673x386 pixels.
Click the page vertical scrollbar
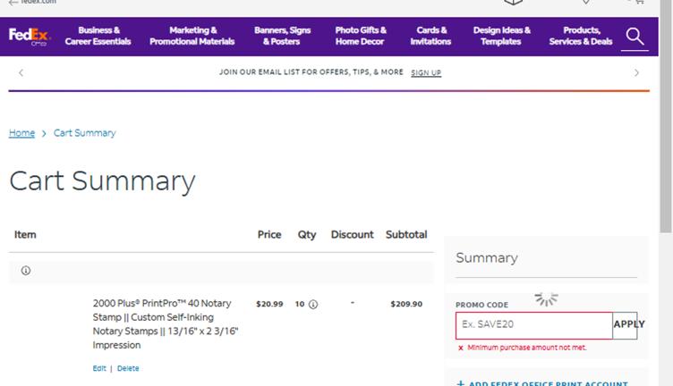(x=666, y=115)
